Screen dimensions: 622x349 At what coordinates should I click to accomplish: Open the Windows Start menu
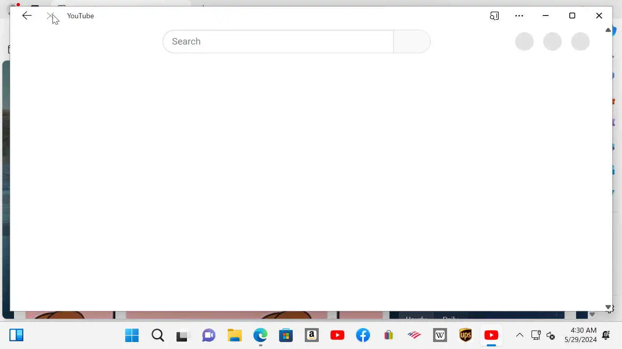click(132, 335)
